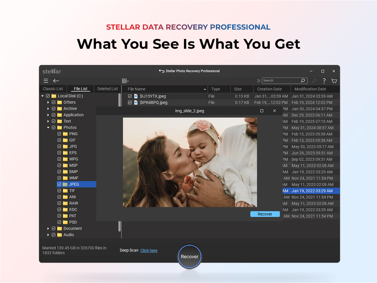
Task: Expand the Others folder node
Action: (48, 102)
